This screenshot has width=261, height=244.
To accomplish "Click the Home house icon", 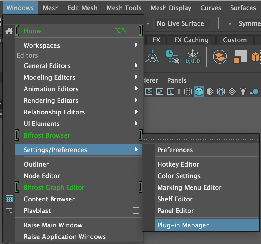I will pyautogui.click(x=9, y=31).
